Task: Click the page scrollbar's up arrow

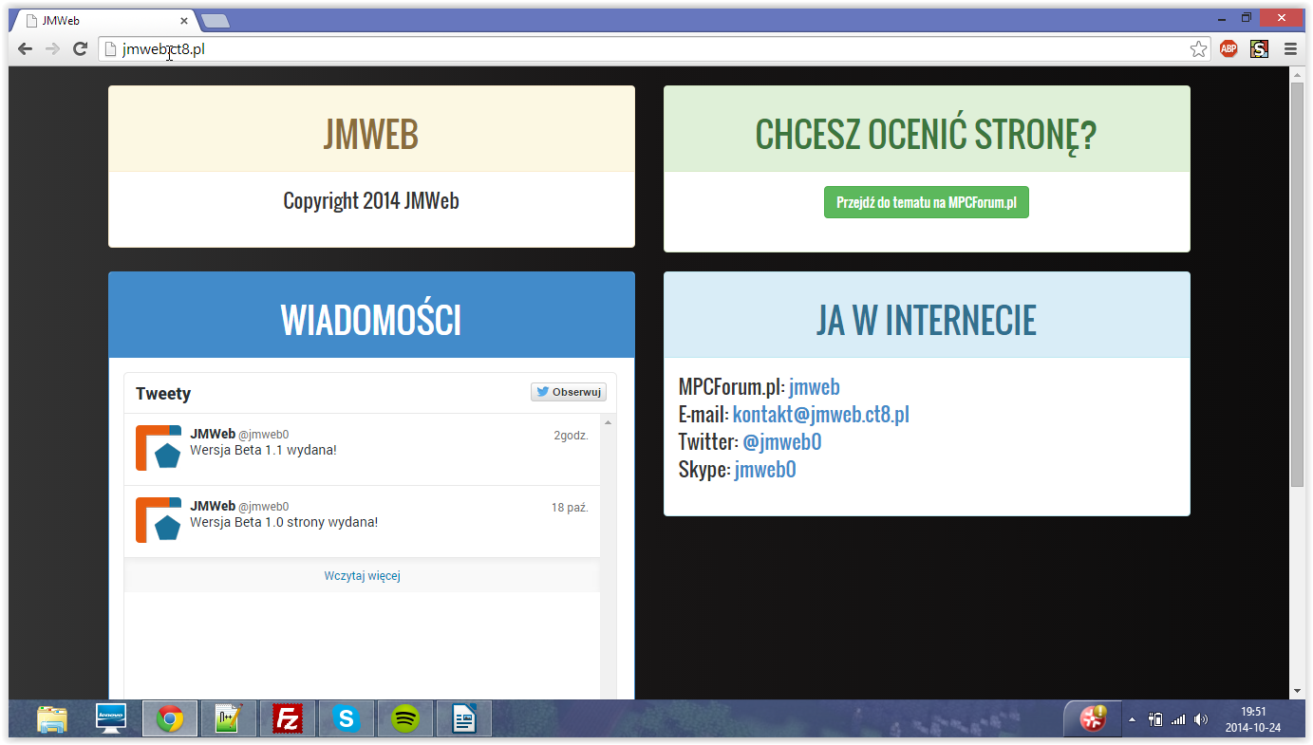Action: tap(1297, 75)
